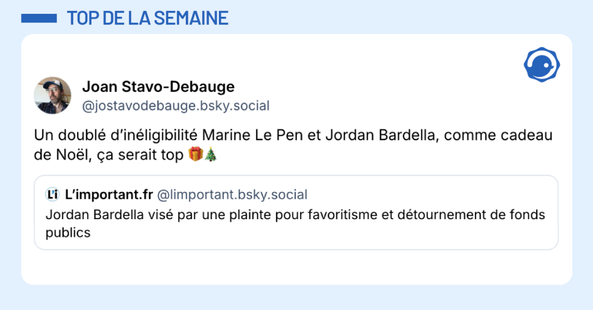The width and height of the screenshot is (593, 310).
Task: Open the Joan Stavo-Debauge display name
Action: coord(158,87)
